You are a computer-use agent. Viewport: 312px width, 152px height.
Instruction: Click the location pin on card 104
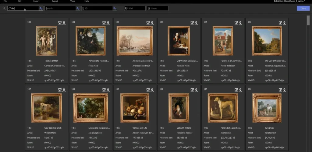click(196, 23)
